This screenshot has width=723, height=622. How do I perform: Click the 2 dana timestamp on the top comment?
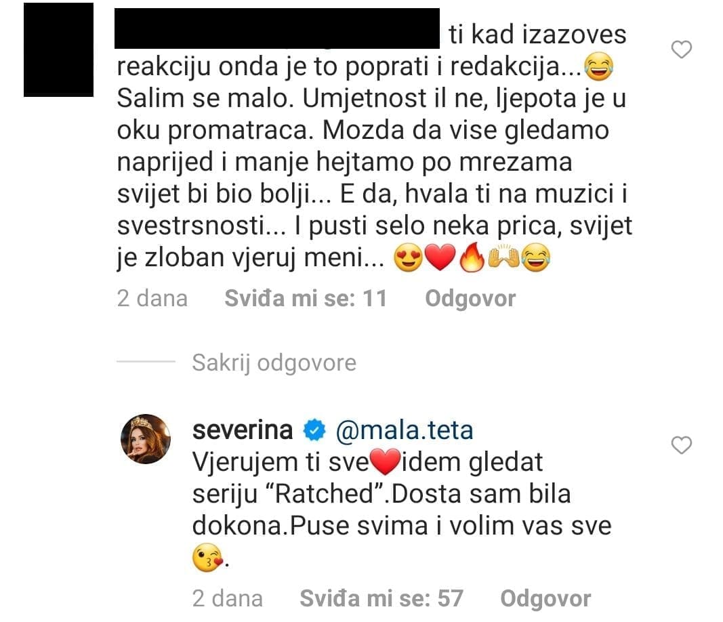[x=152, y=298]
